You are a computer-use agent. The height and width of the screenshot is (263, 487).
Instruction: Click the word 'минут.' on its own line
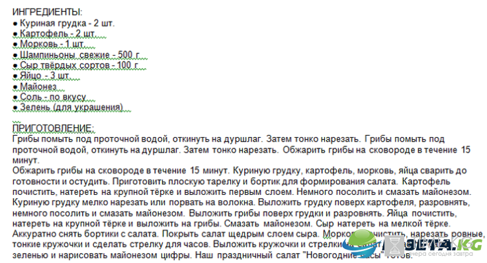pos(26,160)
